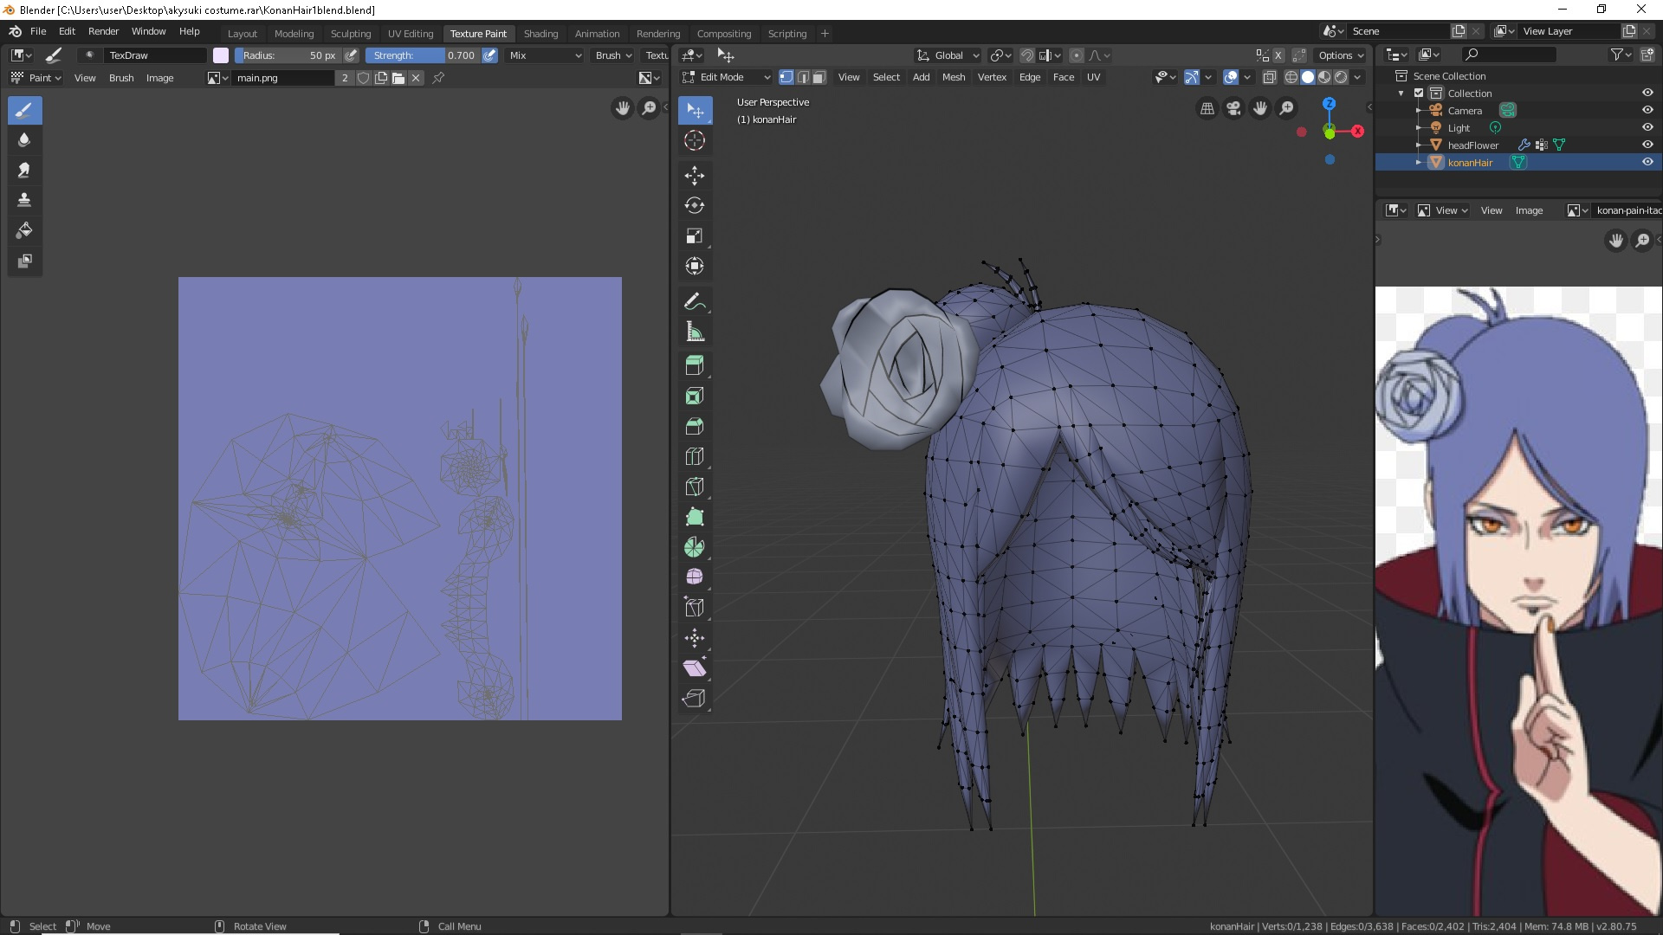1663x935 pixels.
Task: Open the Options dropdown in viewport
Action: point(1341,55)
